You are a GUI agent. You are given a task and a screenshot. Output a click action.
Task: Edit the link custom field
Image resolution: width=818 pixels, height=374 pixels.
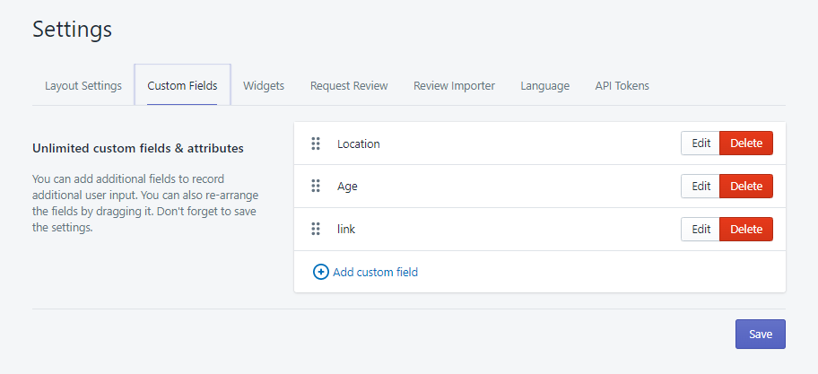point(701,230)
